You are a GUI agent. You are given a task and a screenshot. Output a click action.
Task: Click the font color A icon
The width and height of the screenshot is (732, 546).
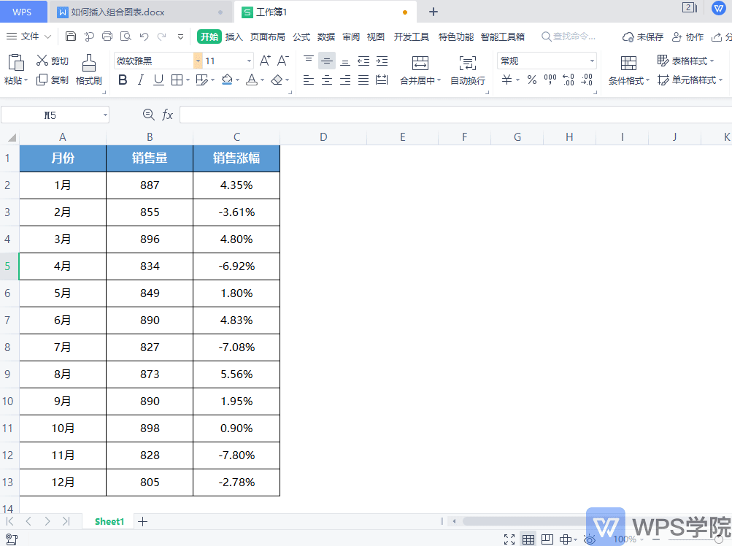[x=252, y=80]
